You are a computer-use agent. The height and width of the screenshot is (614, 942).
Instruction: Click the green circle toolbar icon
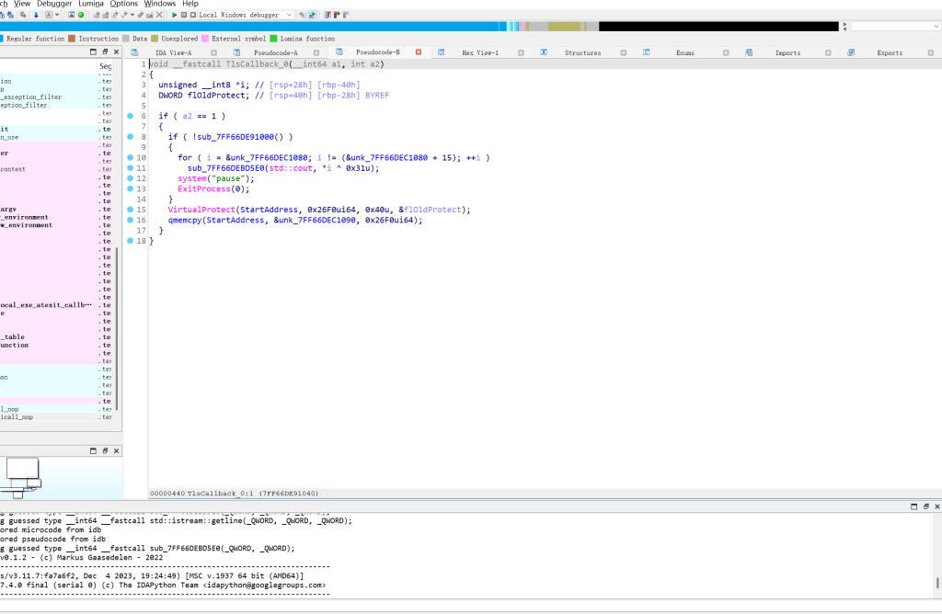coord(81,15)
